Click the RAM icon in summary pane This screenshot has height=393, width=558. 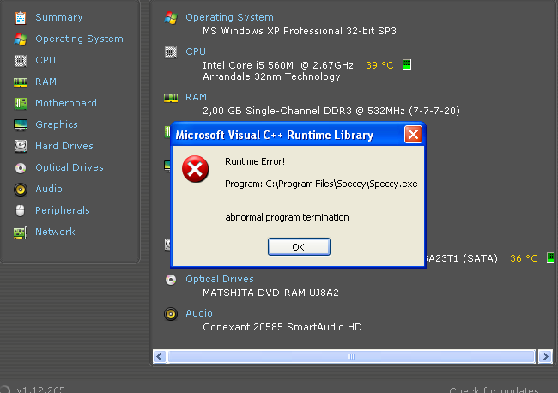point(171,98)
